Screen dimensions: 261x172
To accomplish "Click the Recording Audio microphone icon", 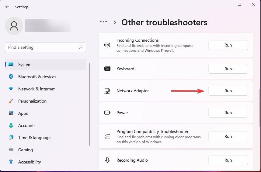I will point(107,160).
